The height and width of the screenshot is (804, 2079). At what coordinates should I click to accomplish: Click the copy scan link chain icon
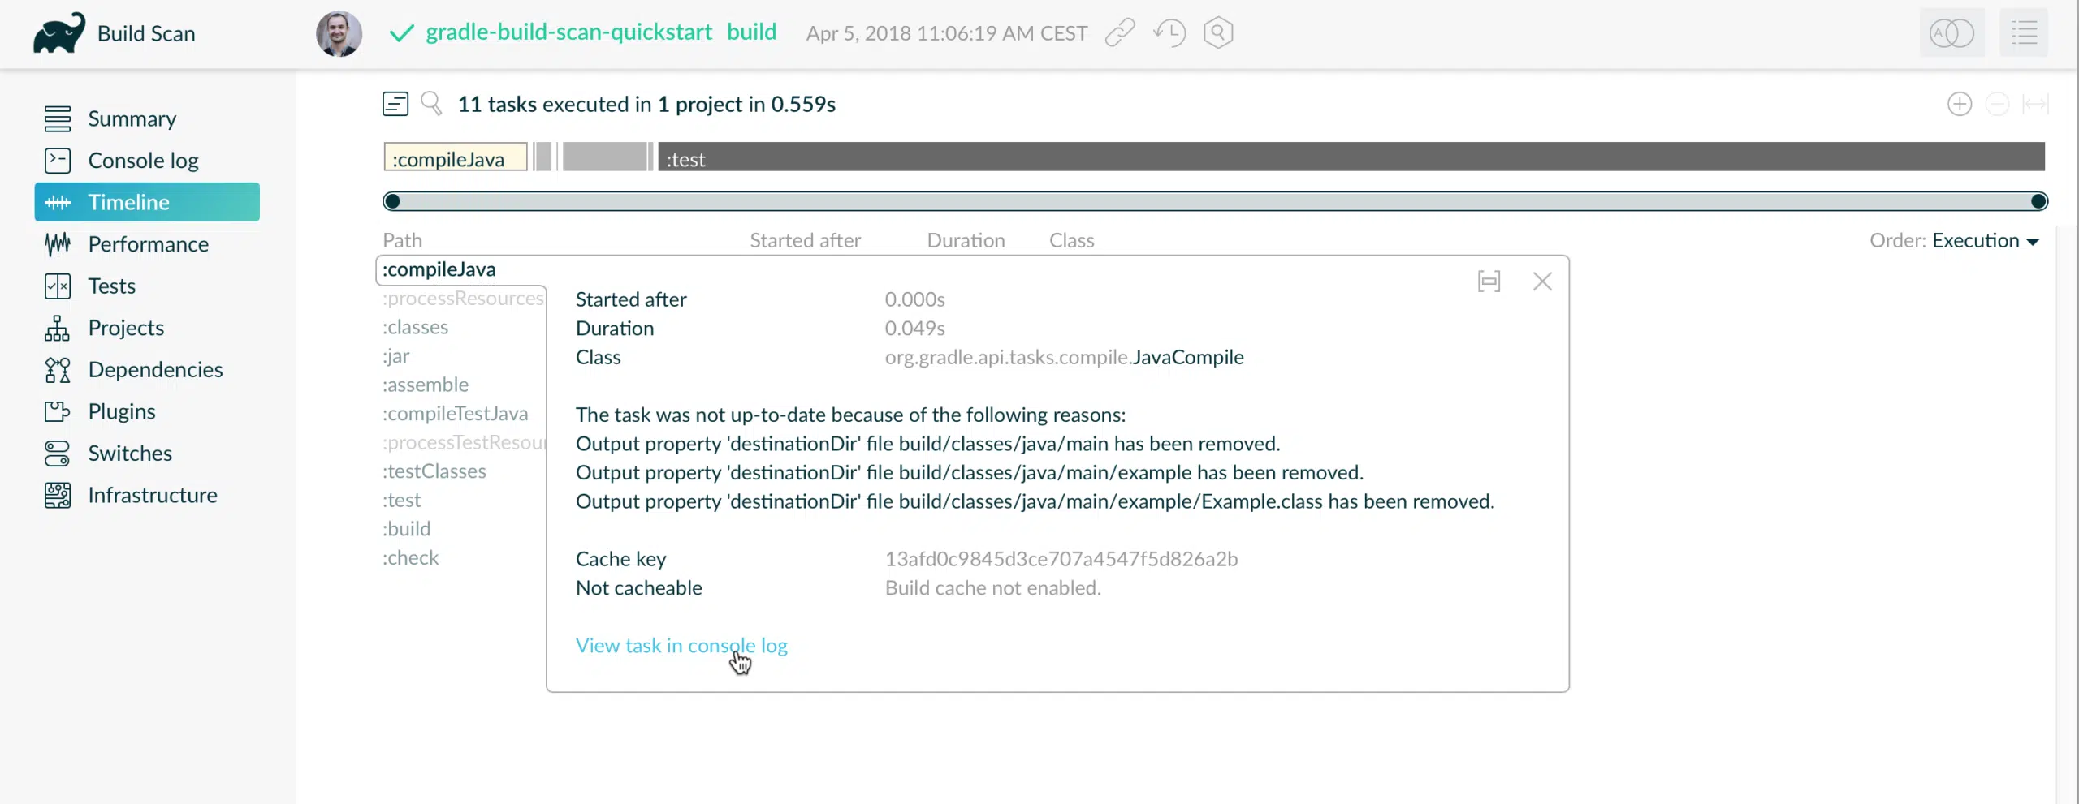point(1120,33)
